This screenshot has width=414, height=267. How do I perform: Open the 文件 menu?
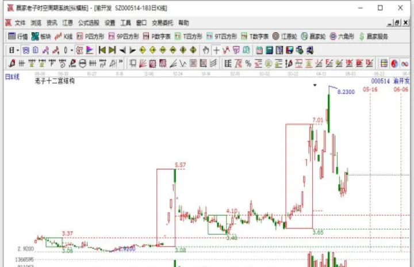point(20,23)
